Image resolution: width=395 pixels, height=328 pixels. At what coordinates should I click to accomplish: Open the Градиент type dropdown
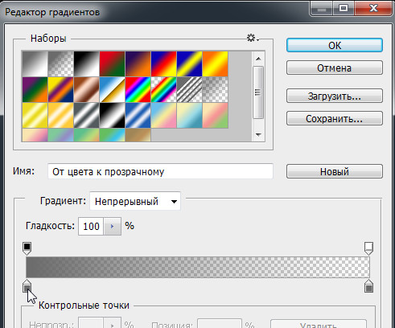coord(135,201)
